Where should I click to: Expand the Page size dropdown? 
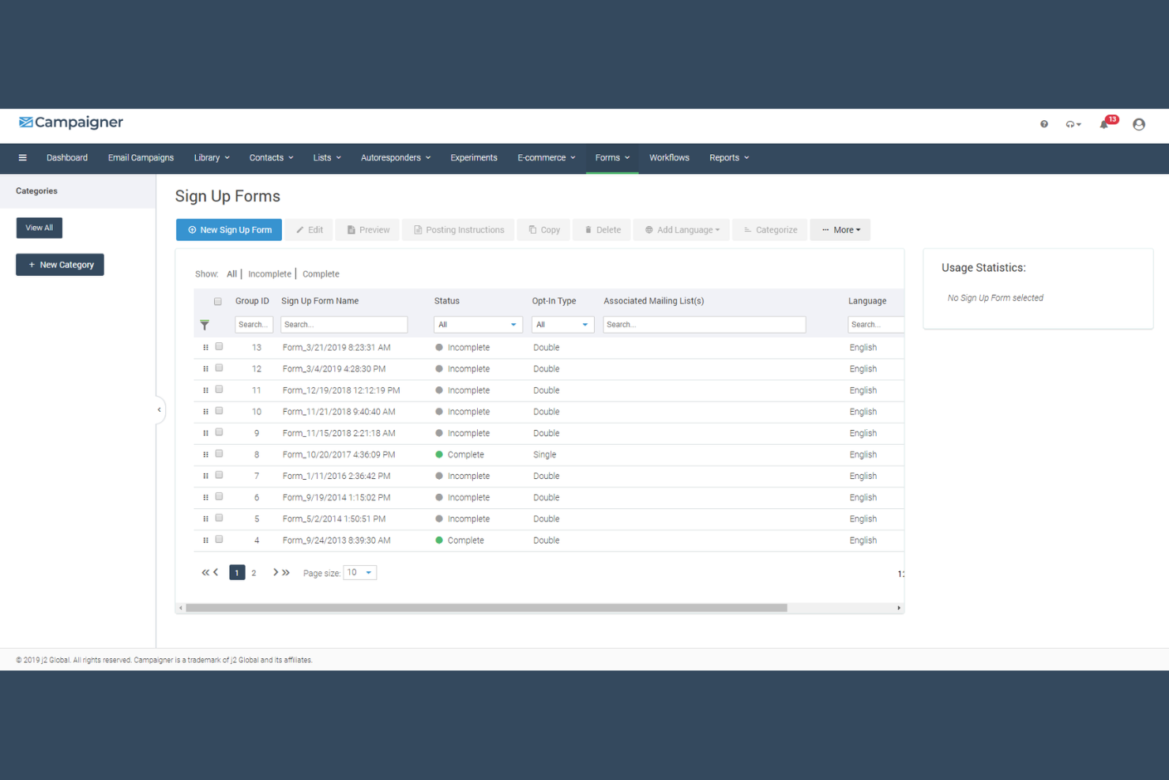360,573
